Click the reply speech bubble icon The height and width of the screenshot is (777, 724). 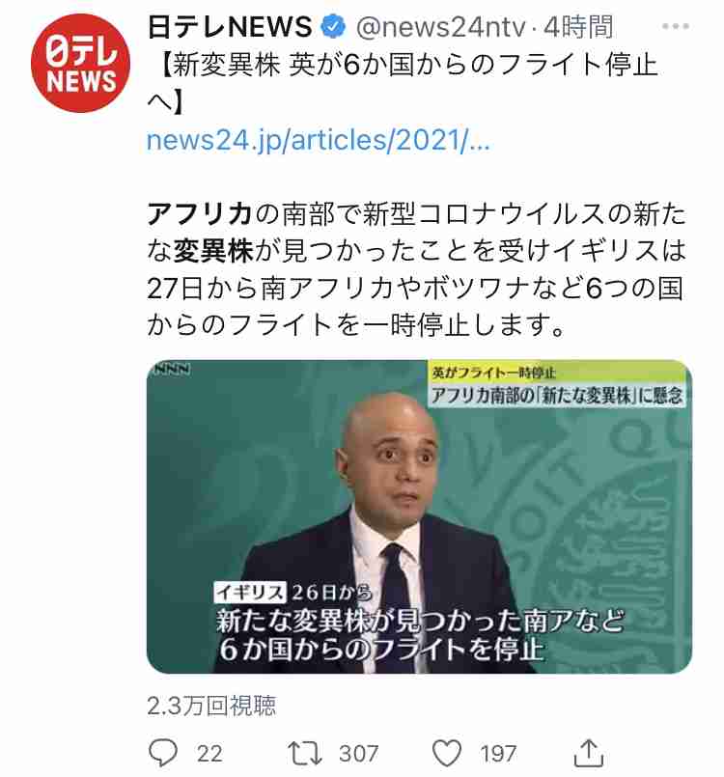click(163, 753)
